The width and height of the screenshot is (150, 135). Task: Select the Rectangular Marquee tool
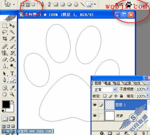[x=4, y=26]
